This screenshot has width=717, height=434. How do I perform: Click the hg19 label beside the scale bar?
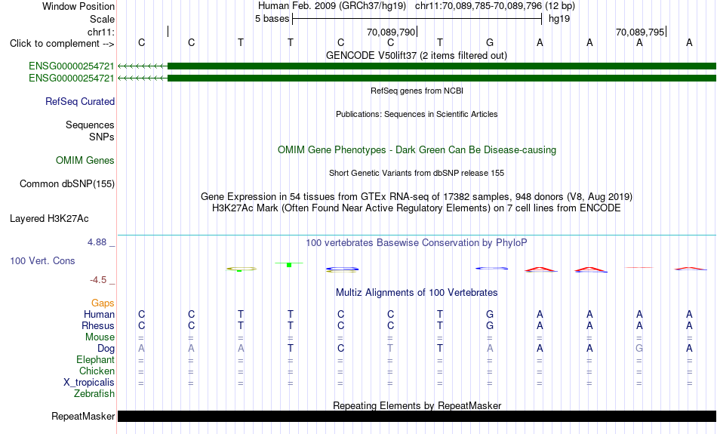(559, 19)
